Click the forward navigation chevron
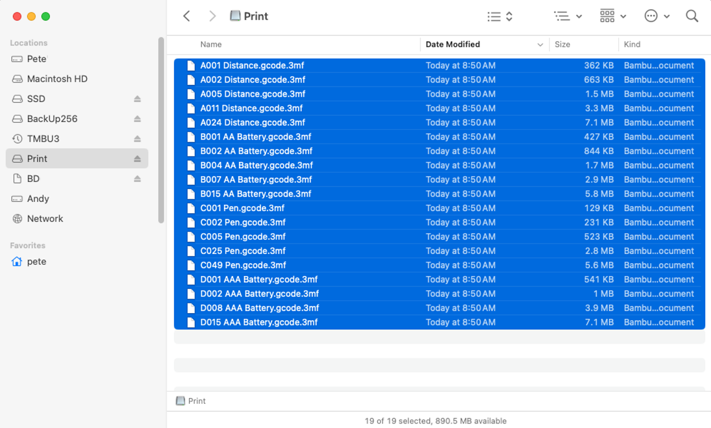 click(x=212, y=16)
